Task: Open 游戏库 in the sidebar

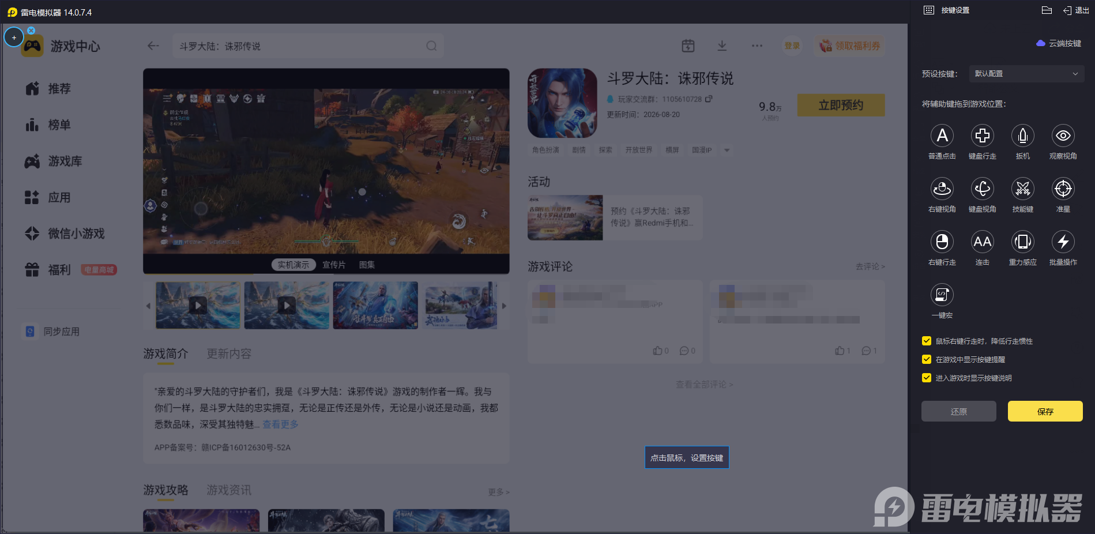Action: 54,161
